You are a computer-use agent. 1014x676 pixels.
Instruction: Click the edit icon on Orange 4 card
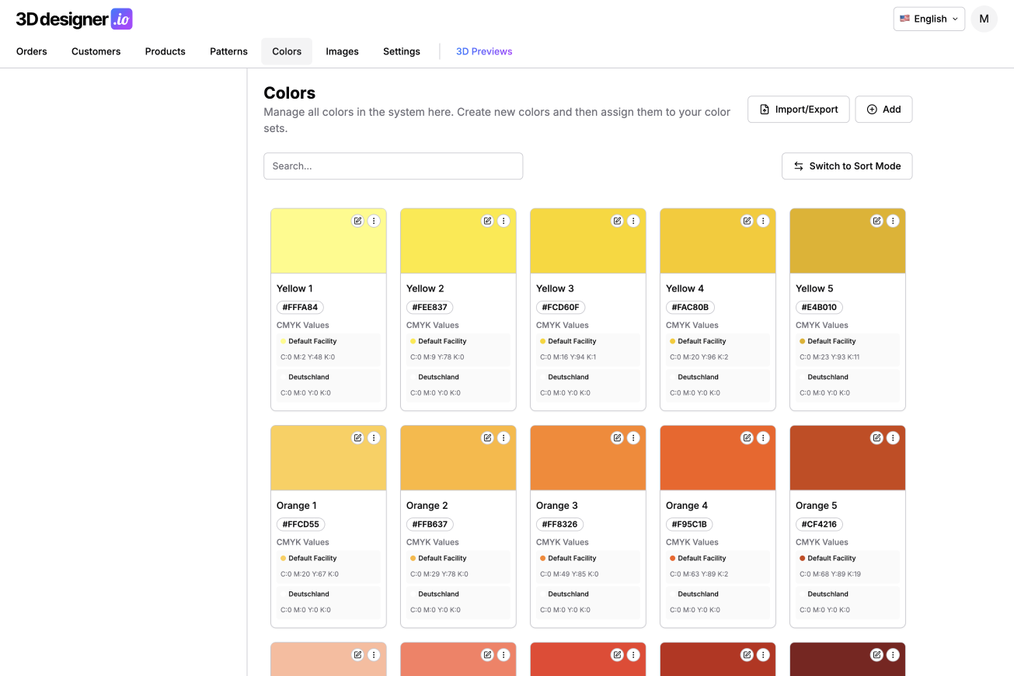pos(747,437)
